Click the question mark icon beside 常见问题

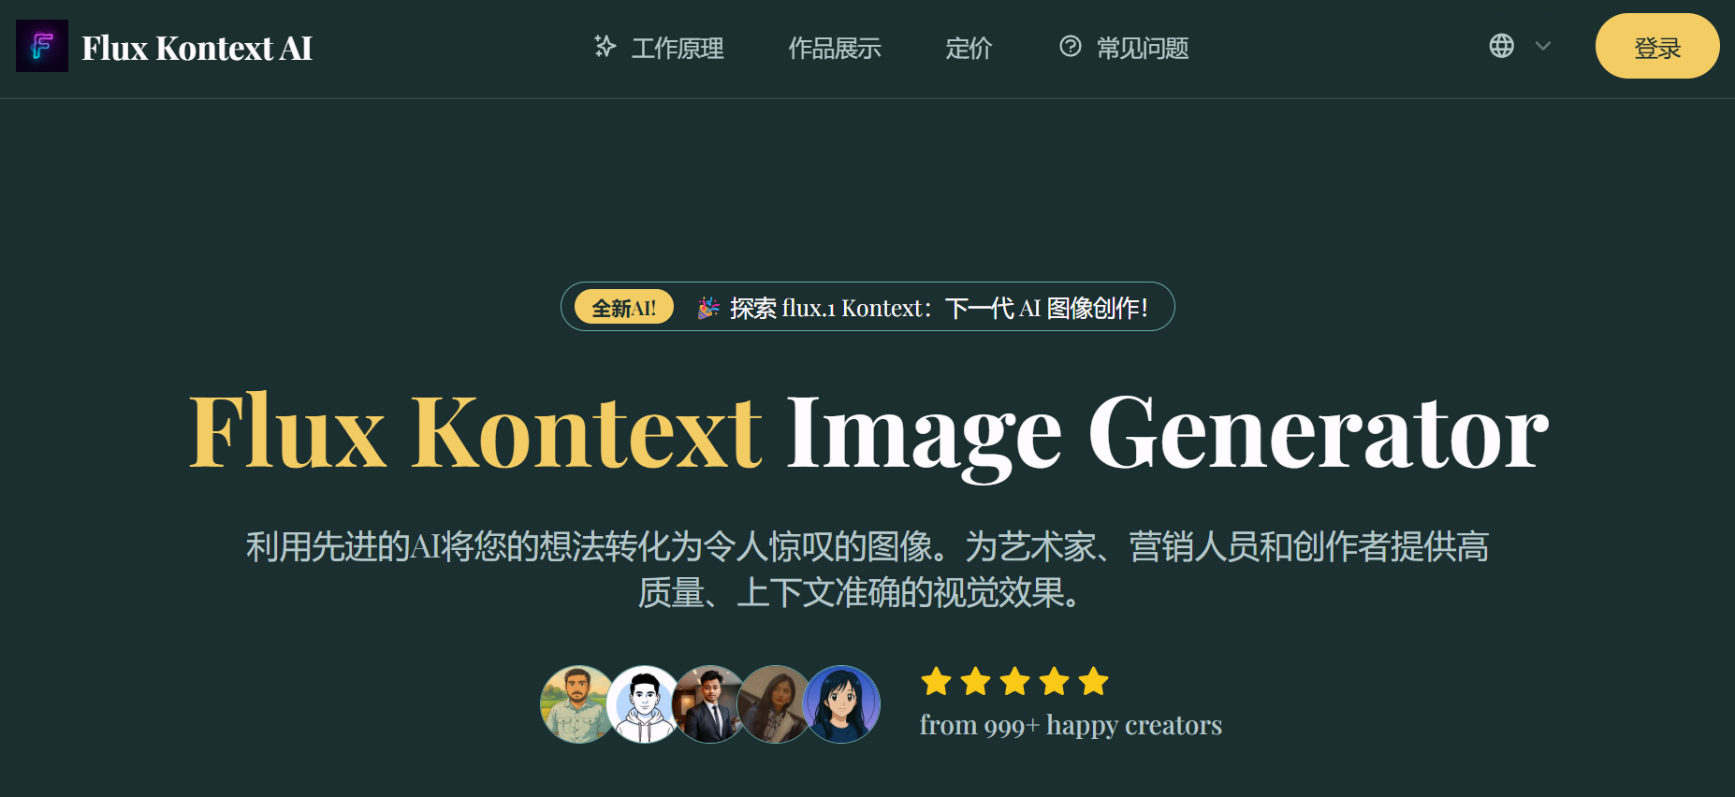(1070, 46)
